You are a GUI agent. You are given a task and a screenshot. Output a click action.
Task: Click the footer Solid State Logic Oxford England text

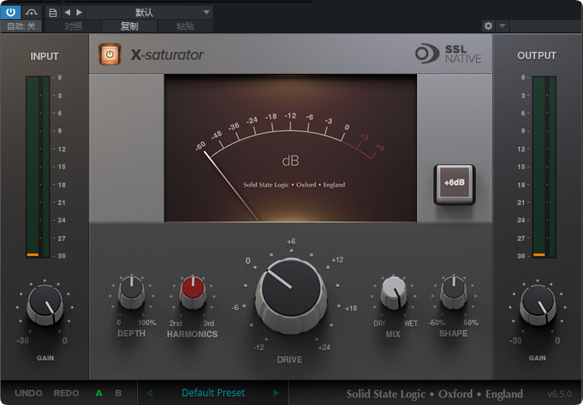pyautogui.click(x=435, y=394)
